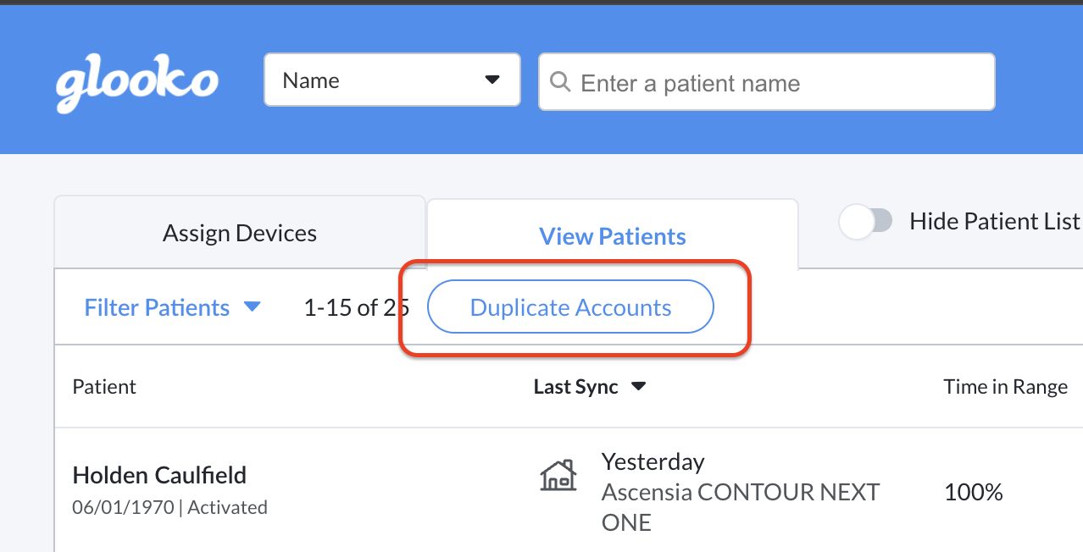
Task: Click the 1-15 of 25 pagination text
Action: tap(356, 306)
